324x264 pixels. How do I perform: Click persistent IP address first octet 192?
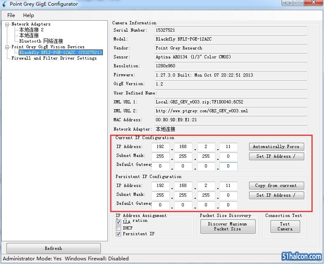point(160,186)
